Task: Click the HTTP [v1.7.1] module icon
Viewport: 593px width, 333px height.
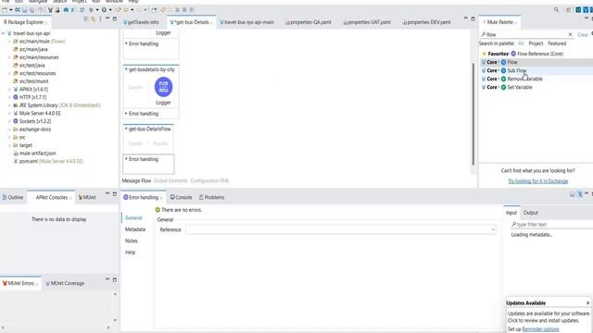Action: point(16,97)
